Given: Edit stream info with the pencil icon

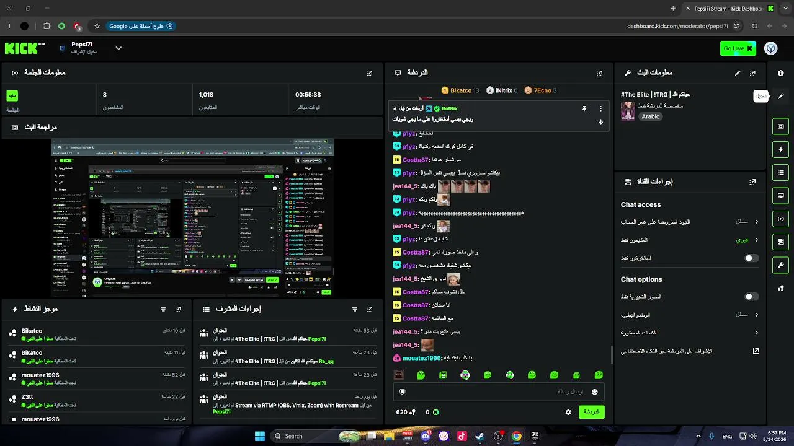Looking at the screenshot, I should click(738, 73).
